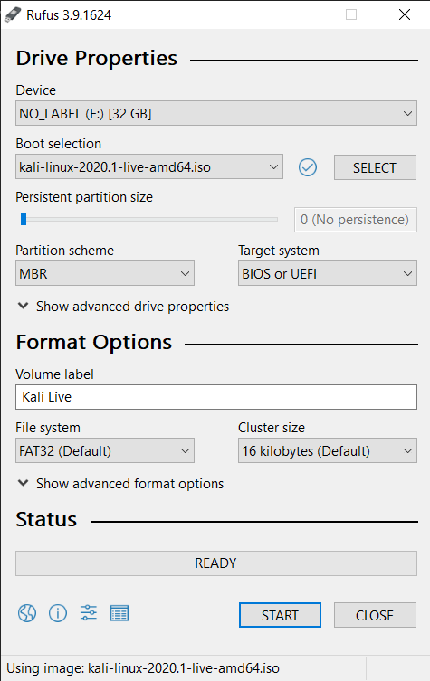Image resolution: width=430 pixels, height=681 pixels.
Task: Open the Device dropdown
Action: point(216,113)
